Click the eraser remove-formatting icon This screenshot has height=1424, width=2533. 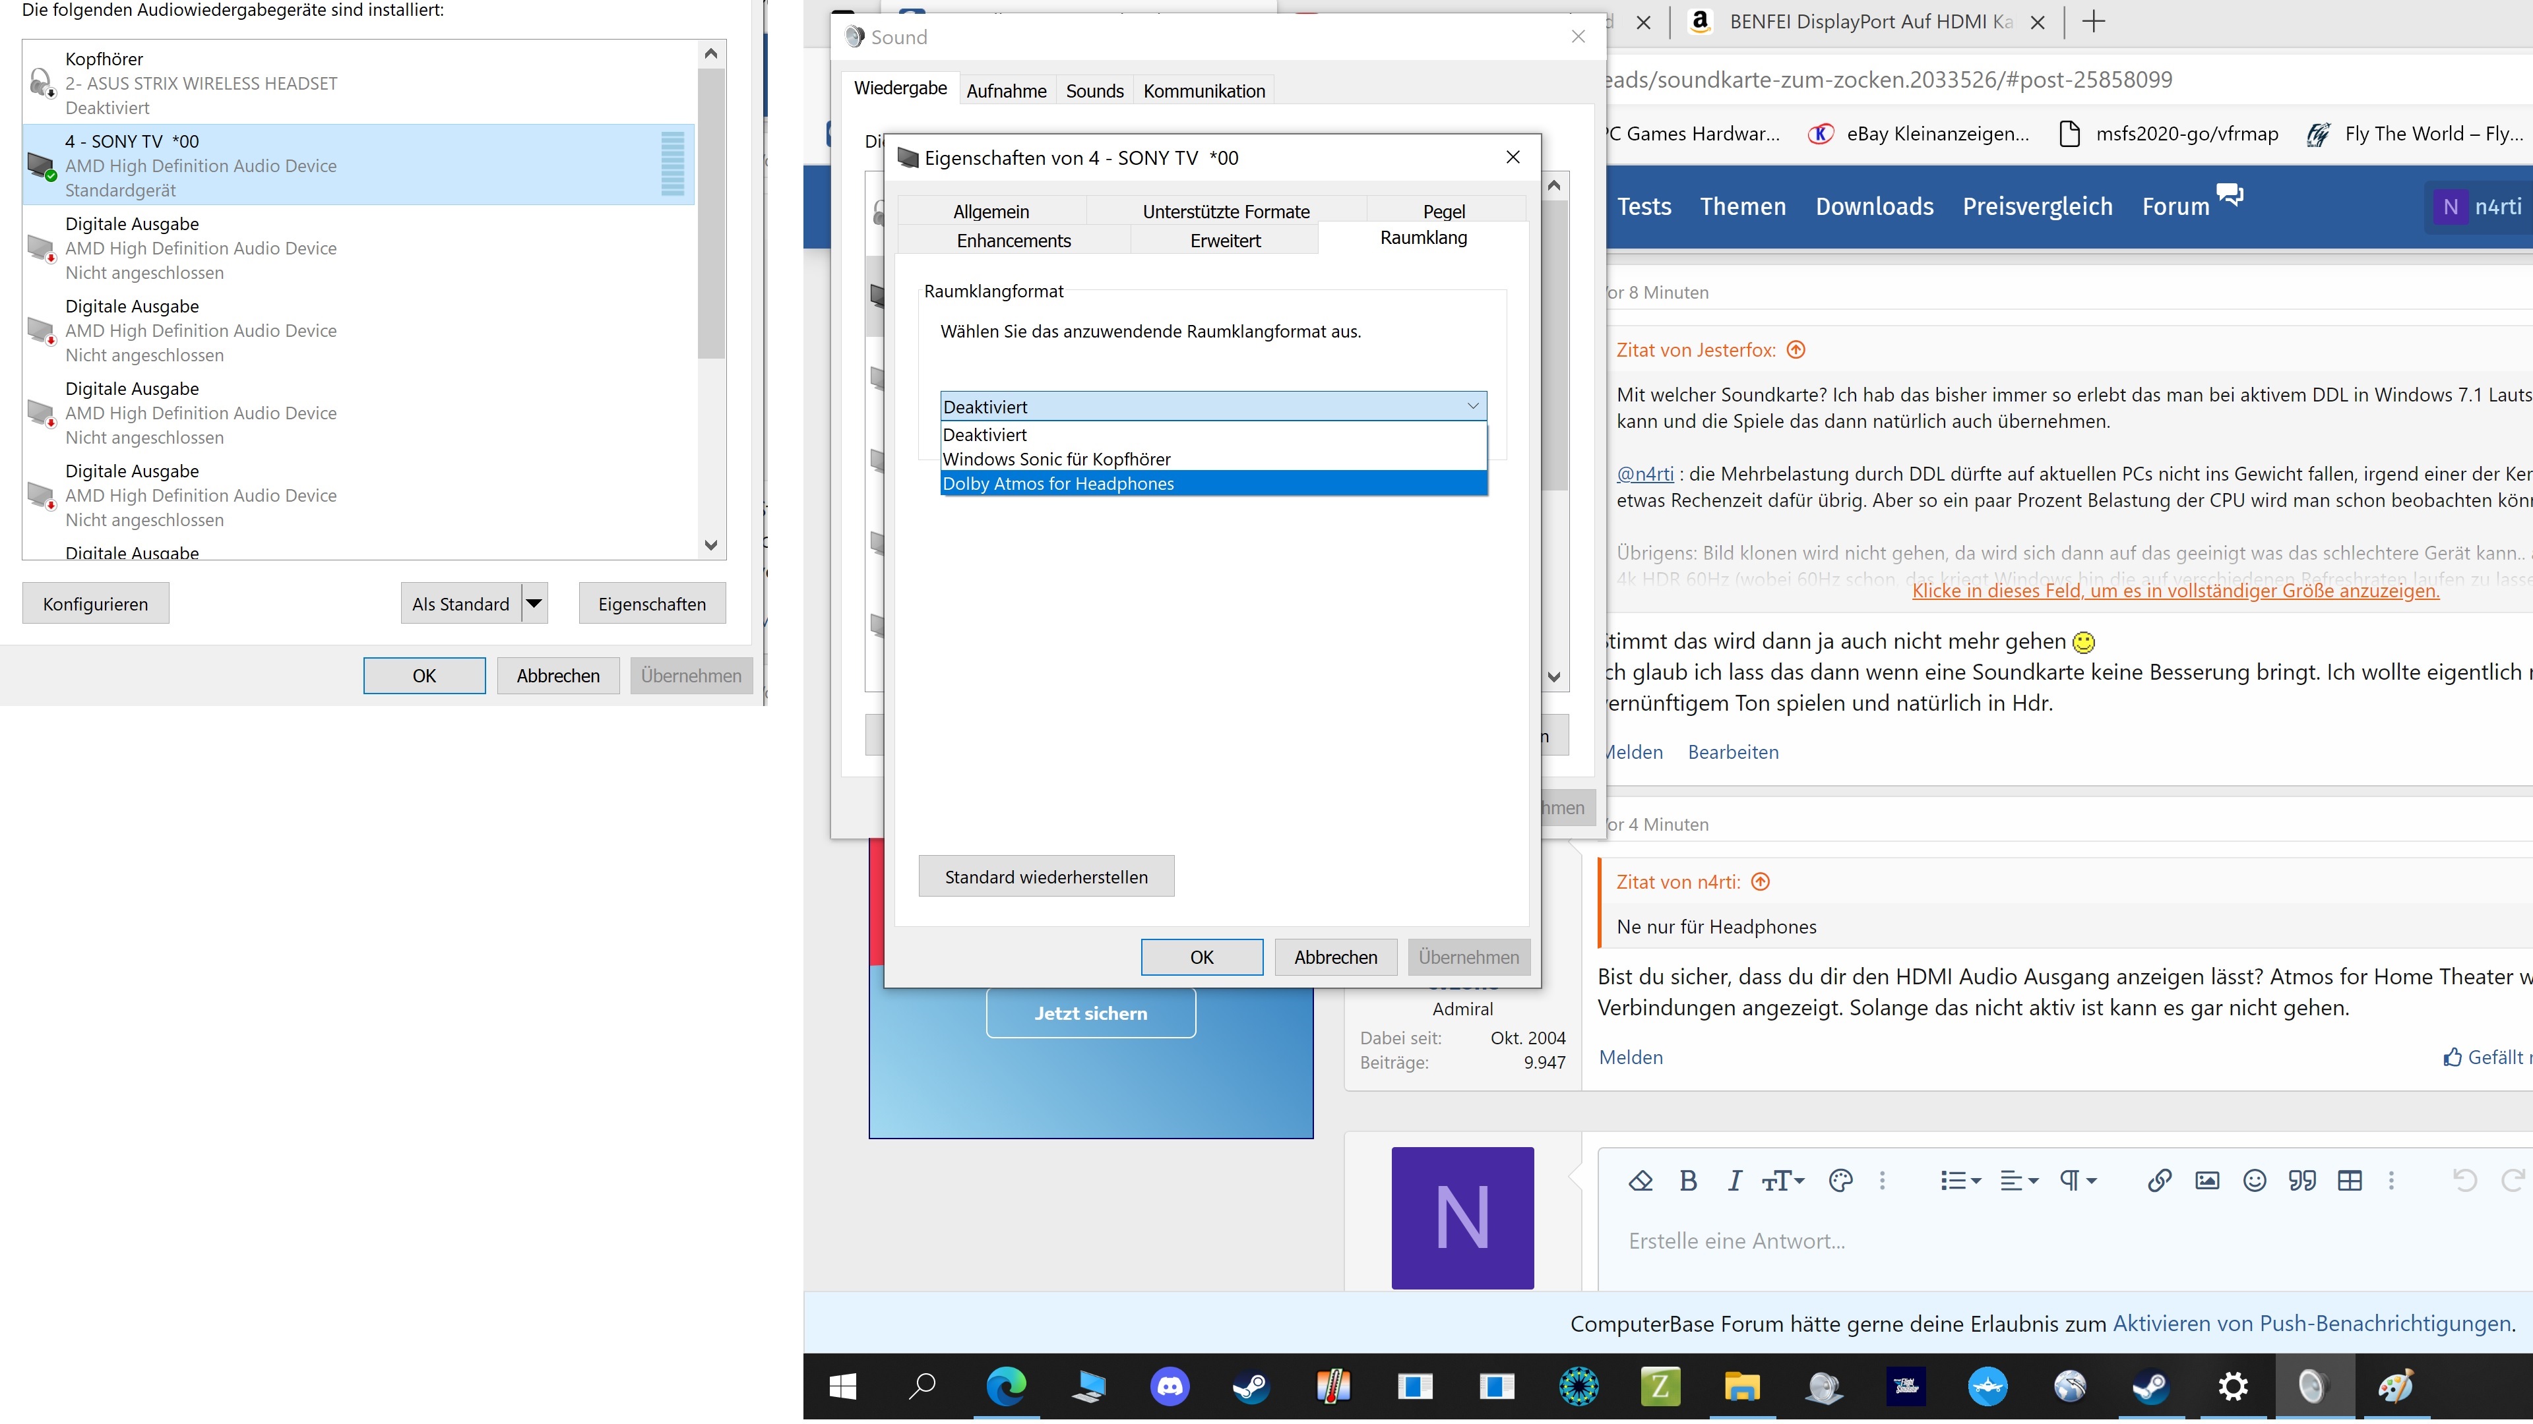tap(1640, 1180)
